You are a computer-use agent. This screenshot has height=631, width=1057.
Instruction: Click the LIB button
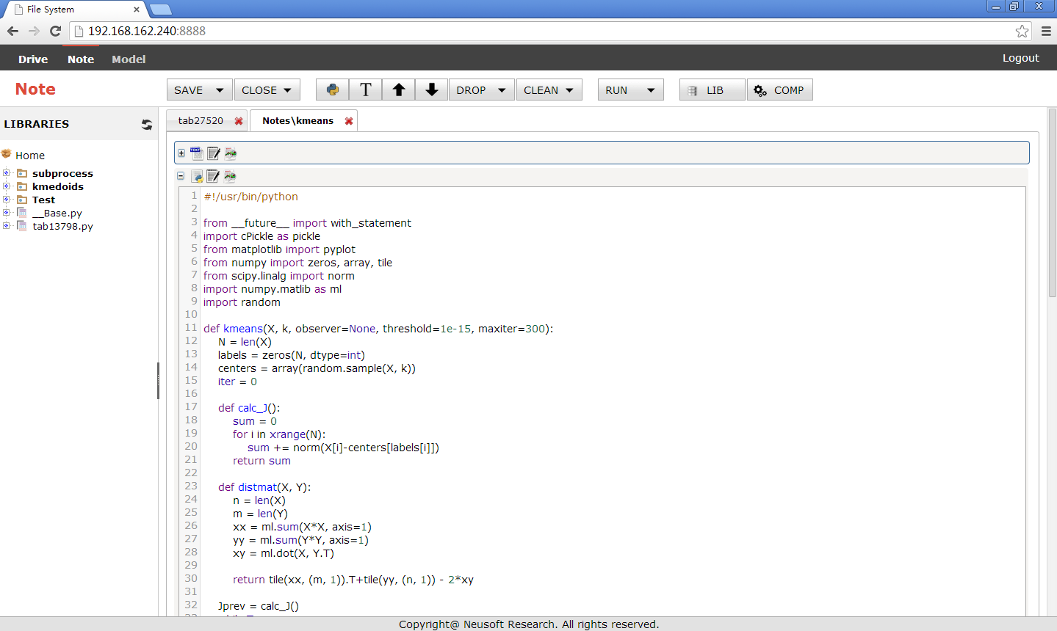coord(712,90)
